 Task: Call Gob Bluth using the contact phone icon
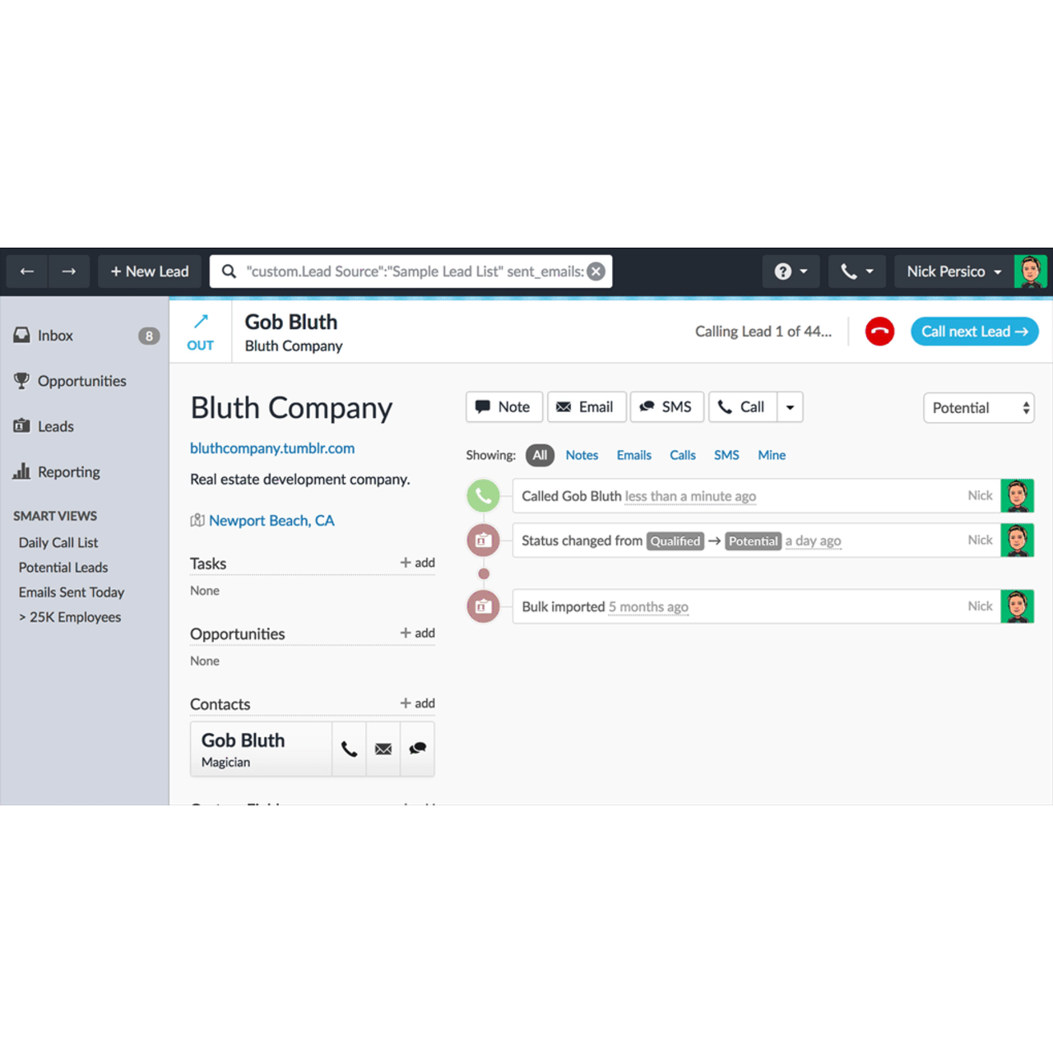[x=349, y=749]
